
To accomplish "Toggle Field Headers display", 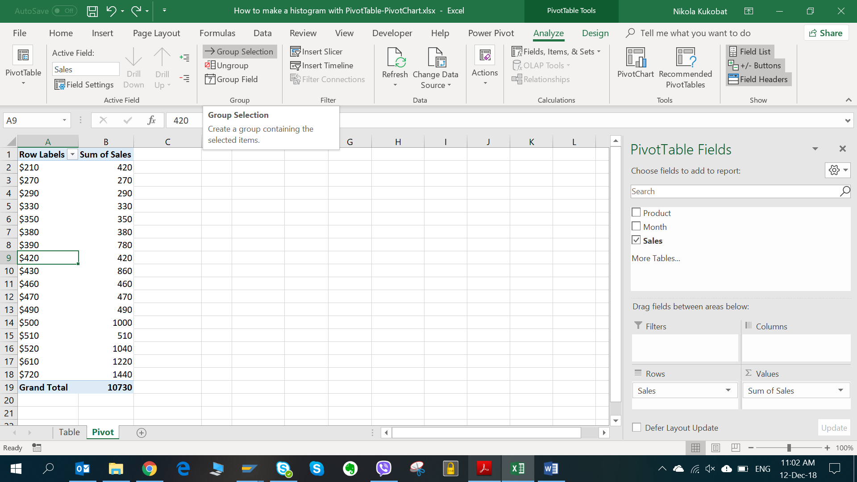I will (758, 79).
